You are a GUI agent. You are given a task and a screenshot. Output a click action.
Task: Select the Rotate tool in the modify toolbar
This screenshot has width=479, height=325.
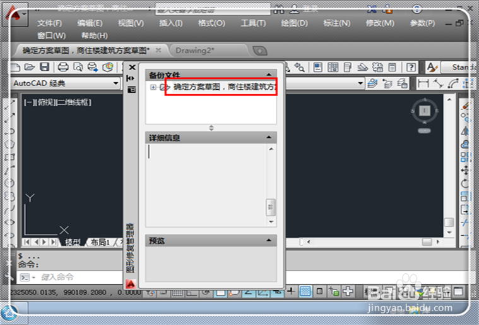click(x=465, y=183)
